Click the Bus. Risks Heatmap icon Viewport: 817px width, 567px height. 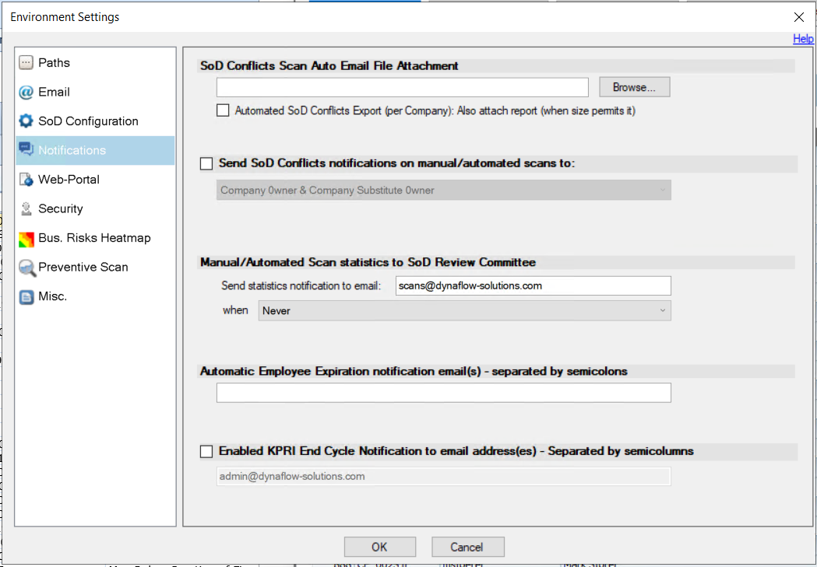(26, 239)
